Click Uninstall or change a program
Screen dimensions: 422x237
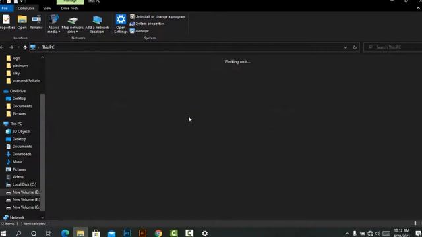click(158, 16)
